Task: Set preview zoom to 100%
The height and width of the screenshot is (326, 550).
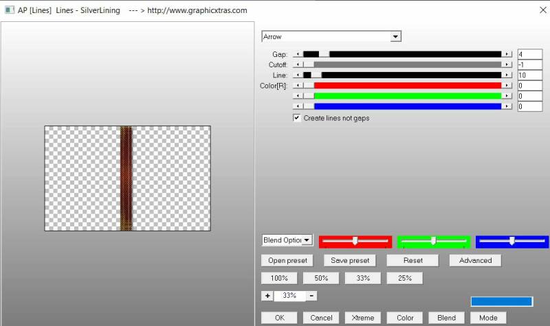Action: click(279, 278)
